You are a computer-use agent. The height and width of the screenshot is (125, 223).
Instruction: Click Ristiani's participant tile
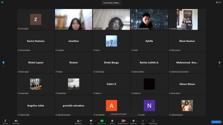click(x=74, y=62)
